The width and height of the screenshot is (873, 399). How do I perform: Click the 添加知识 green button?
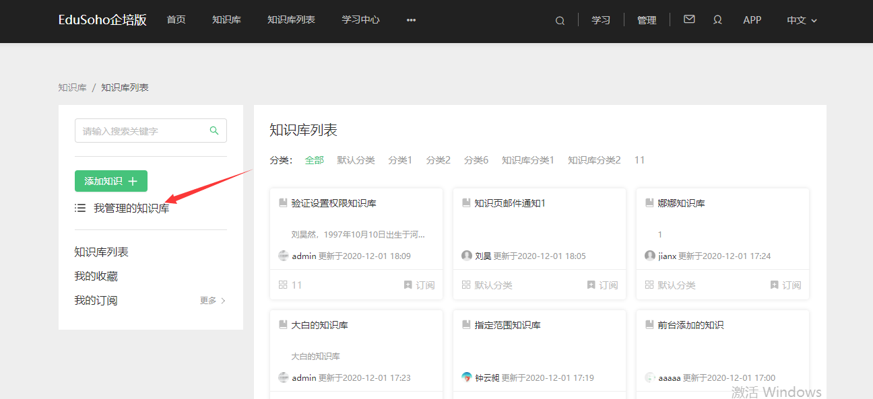[x=111, y=181]
